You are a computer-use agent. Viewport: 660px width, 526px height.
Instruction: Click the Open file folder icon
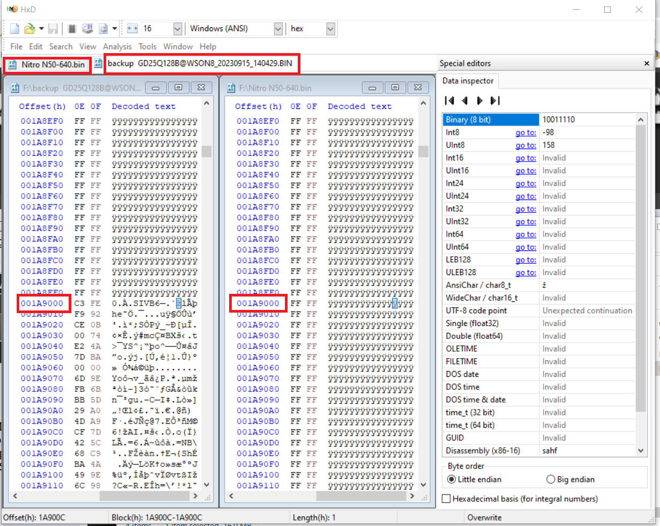point(30,29)
